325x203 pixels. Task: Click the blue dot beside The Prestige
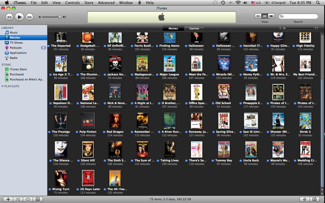(49, 132)
